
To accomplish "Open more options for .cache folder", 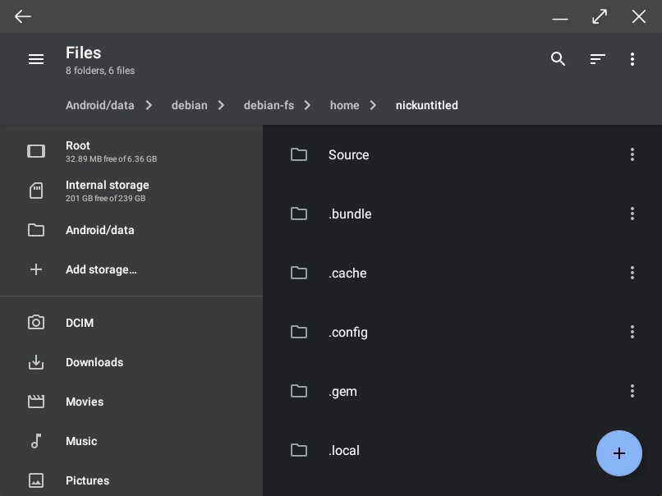I will click(632, 273).
